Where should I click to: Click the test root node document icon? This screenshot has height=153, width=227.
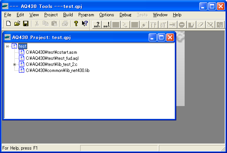point(14,46)
